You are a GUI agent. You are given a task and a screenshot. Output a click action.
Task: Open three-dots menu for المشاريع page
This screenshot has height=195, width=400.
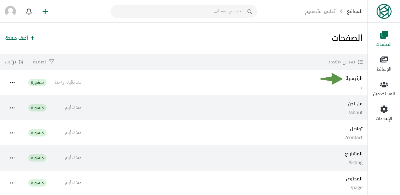[x=12, y=158]
